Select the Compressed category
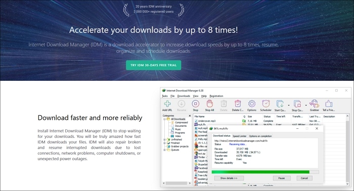The height and width of the screenshot is (191, 354). click(181, 122)
